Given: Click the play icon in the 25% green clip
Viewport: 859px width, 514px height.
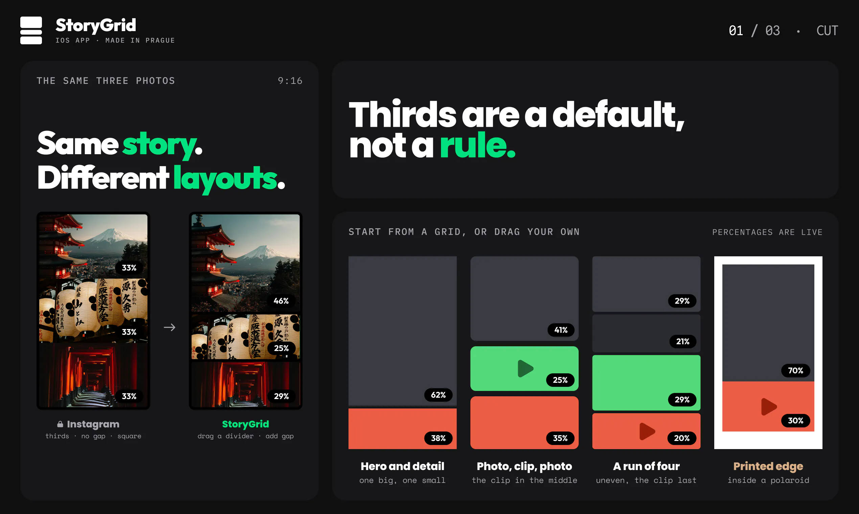Looking at the screenshot, I should pyautogui.click(x=525, y=369).
